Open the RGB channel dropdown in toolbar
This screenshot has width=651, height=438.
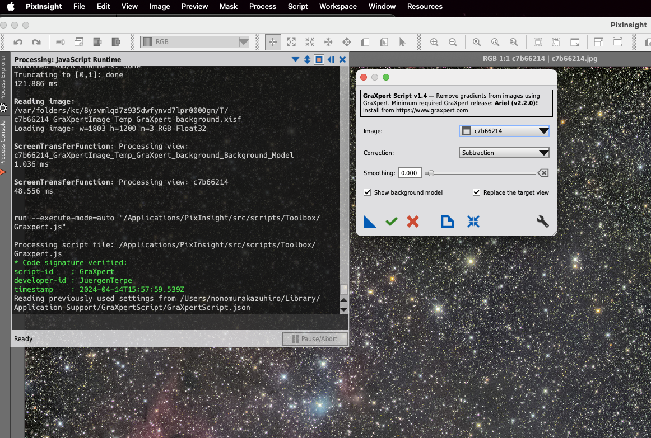[x=195, y=42]
